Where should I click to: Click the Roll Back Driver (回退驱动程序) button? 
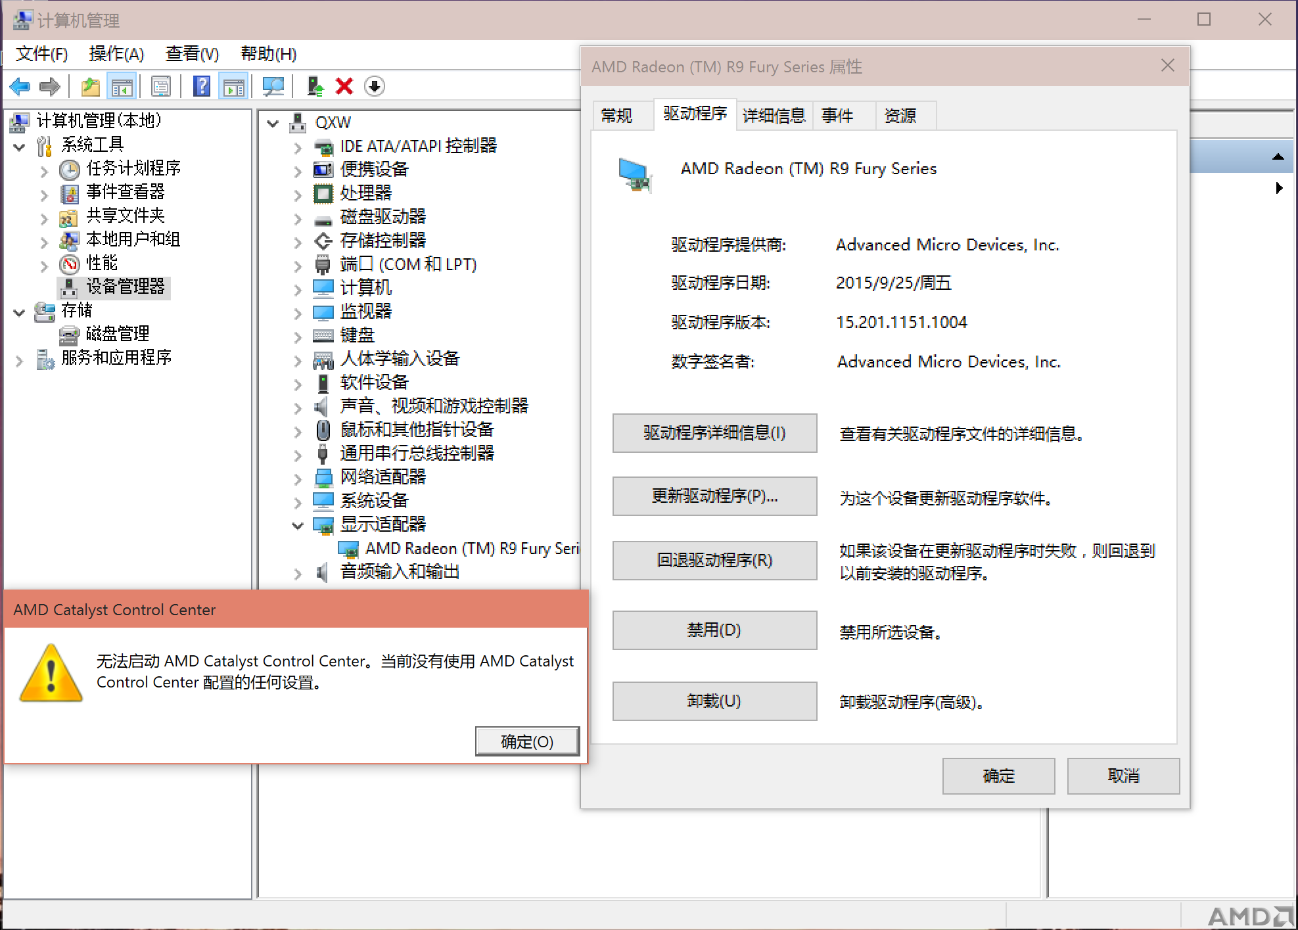point(714,561)
